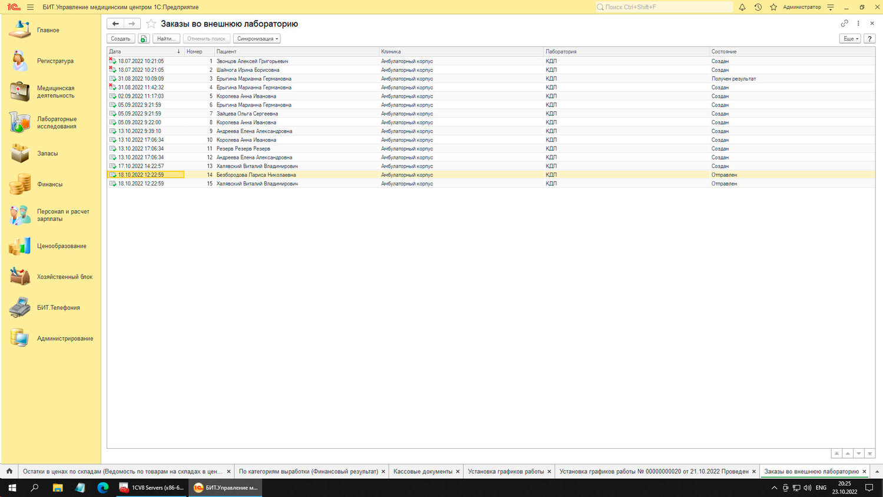
Task: Switch to Кассовые документы tab
Action: click(423, 472)
